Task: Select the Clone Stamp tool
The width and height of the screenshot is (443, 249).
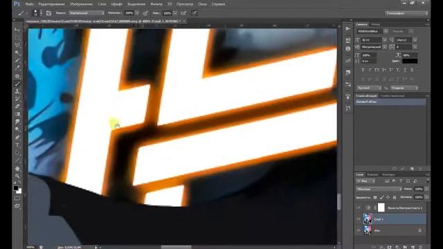Action: [x=17, y=91]
